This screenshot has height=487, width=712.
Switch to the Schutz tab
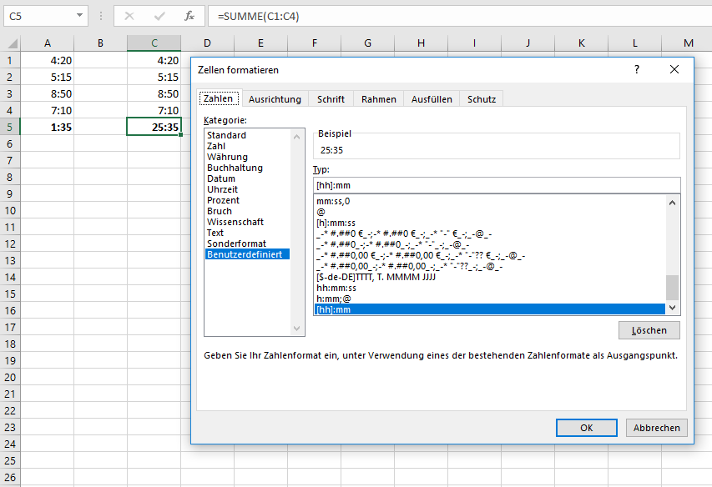tap(482, 99)
